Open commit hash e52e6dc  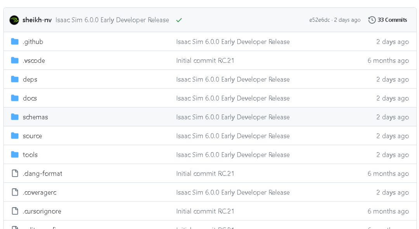[x=319, y=20]
